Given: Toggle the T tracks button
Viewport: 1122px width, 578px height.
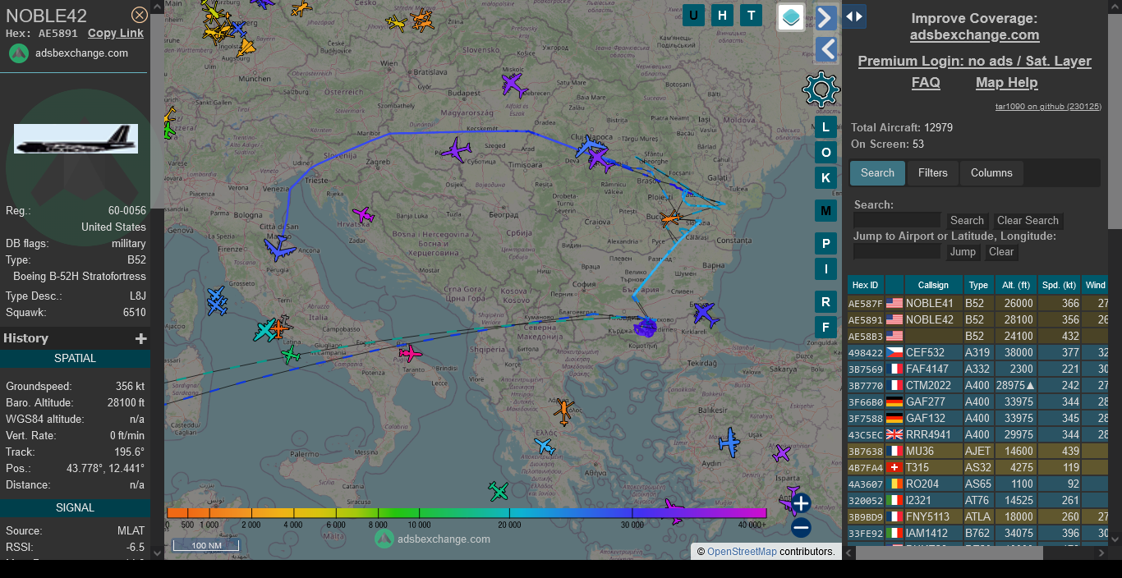Looking at the screenshot, I should tap(751, 15).
